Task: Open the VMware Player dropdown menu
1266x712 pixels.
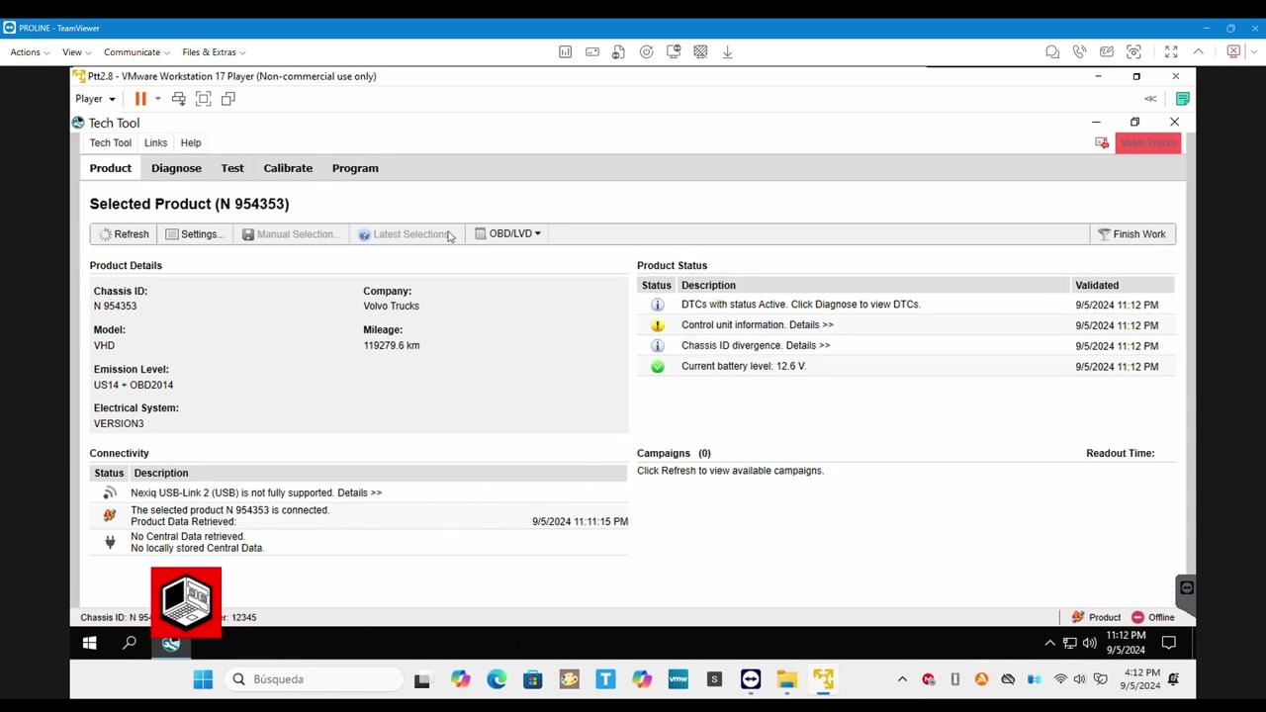Action: pos(95,99)
